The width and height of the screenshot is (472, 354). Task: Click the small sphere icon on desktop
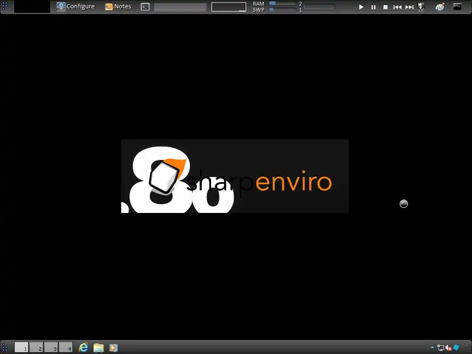pyautogui.click(x=404, y=204)
